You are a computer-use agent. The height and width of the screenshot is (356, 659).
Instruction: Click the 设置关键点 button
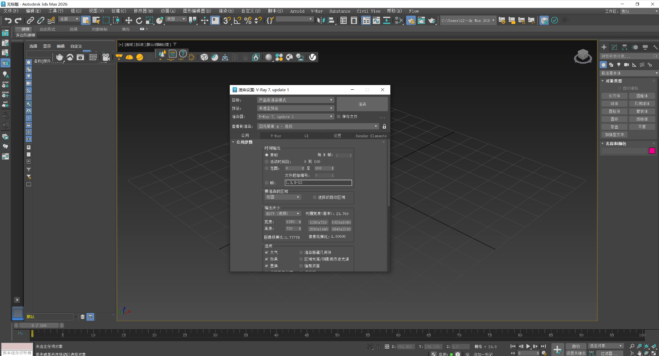pyautogui.click(x=576, y=353)
